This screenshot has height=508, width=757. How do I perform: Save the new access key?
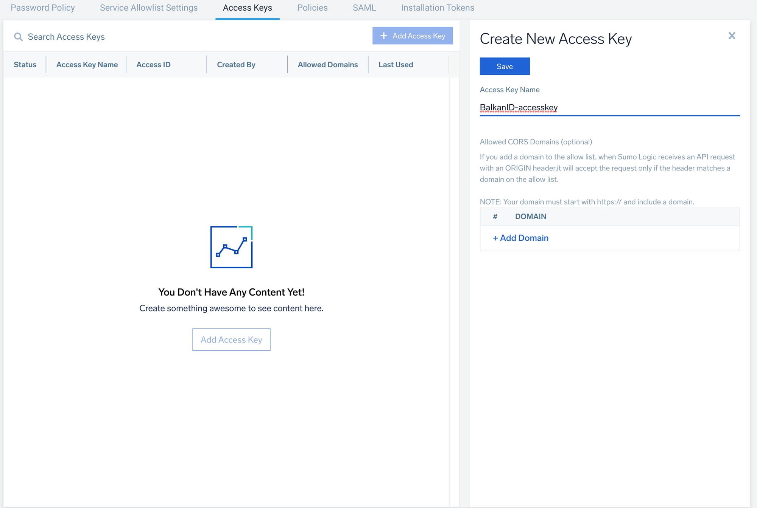click(x=505, y=67)
